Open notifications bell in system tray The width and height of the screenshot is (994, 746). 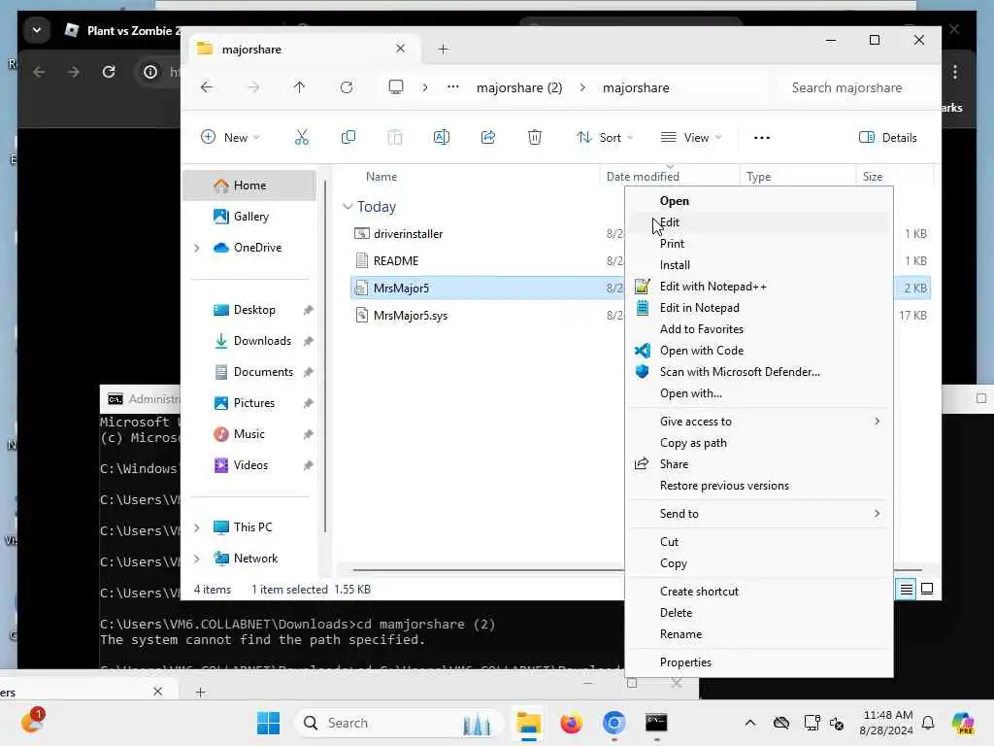(928, 723)
